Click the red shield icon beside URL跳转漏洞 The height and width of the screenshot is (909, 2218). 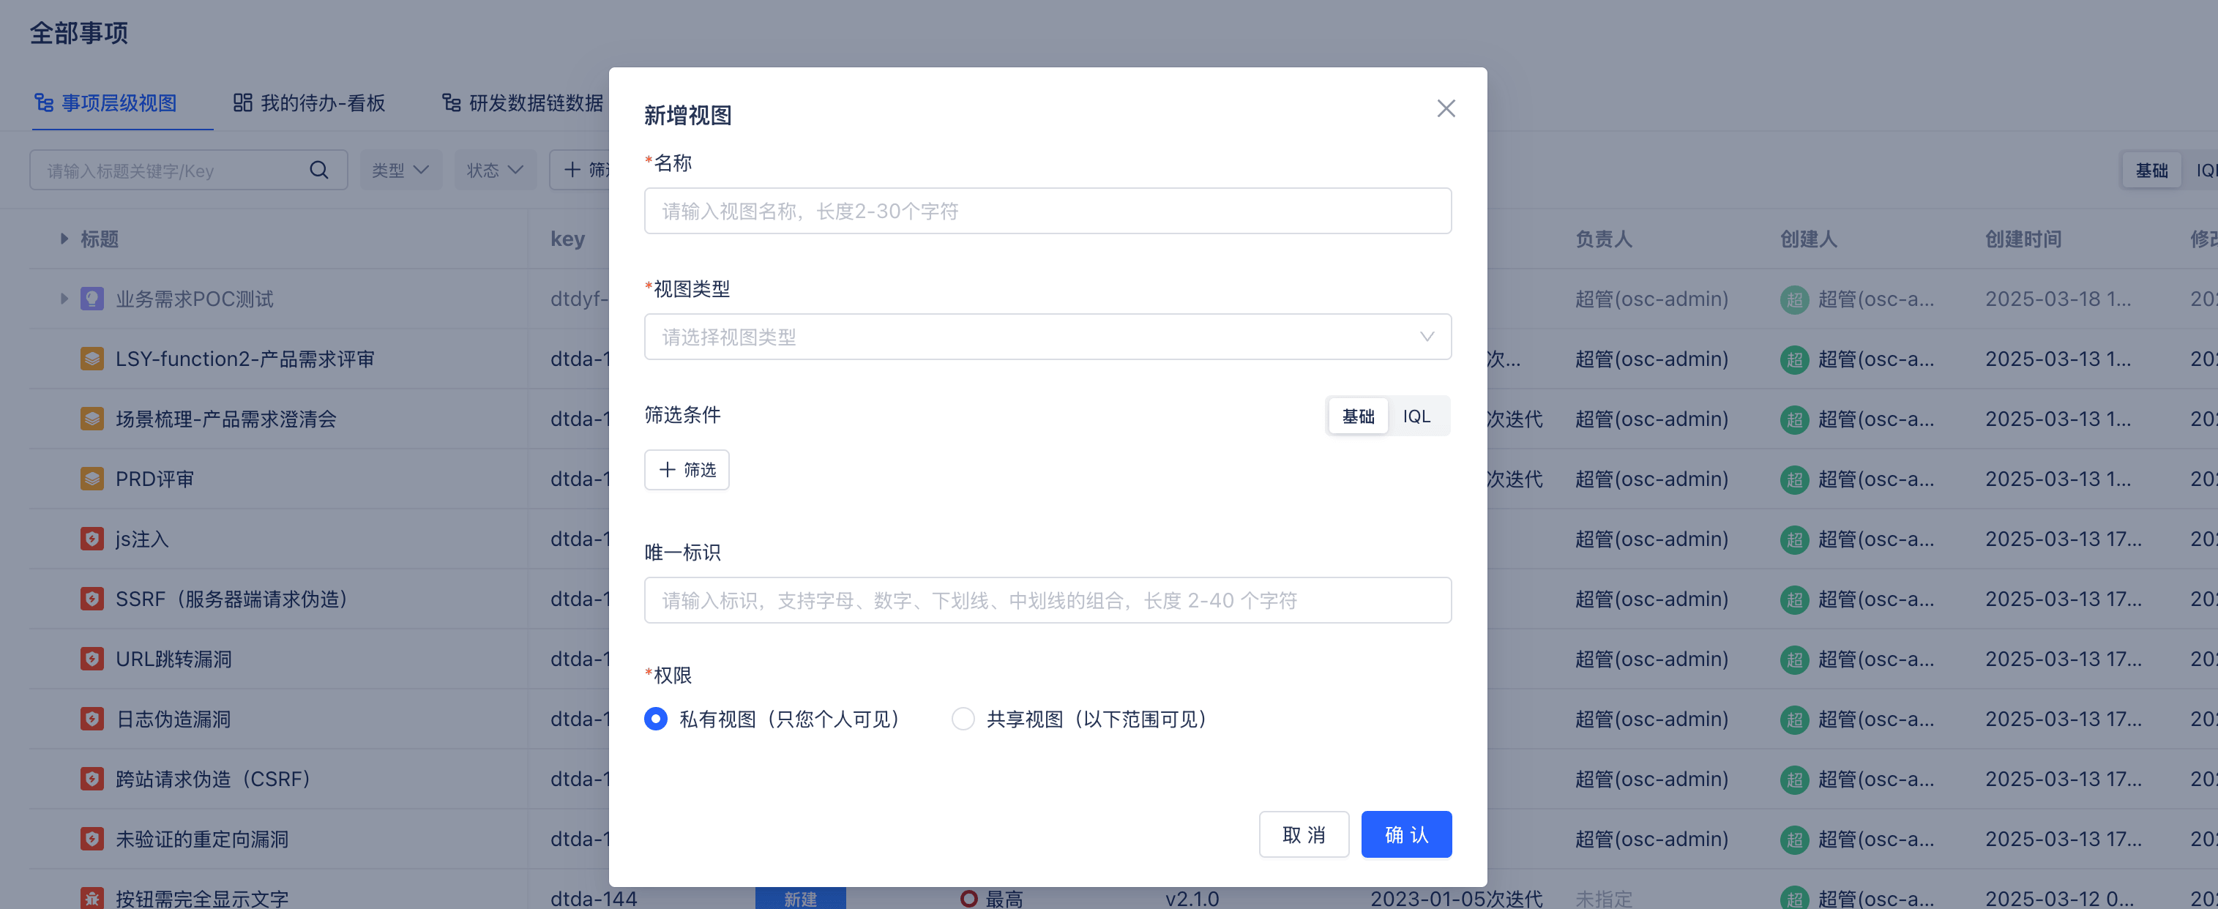coord(92,659)
